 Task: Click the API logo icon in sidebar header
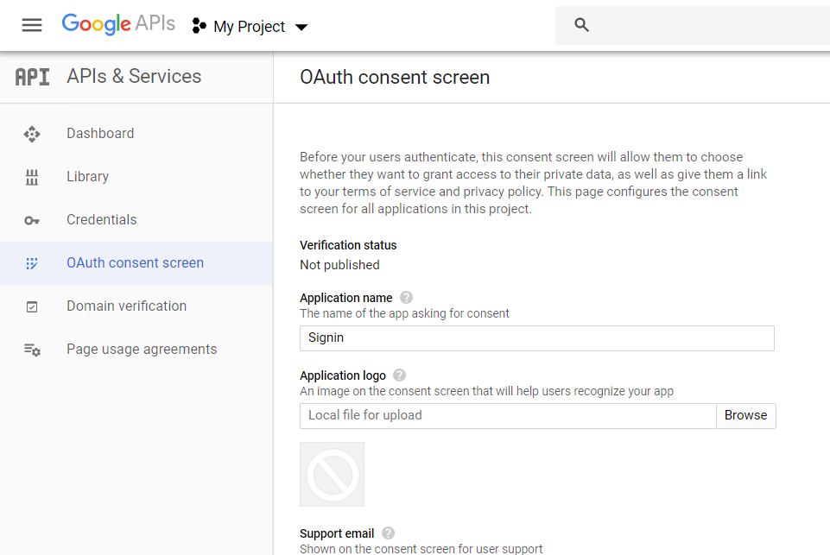[32, 77]
